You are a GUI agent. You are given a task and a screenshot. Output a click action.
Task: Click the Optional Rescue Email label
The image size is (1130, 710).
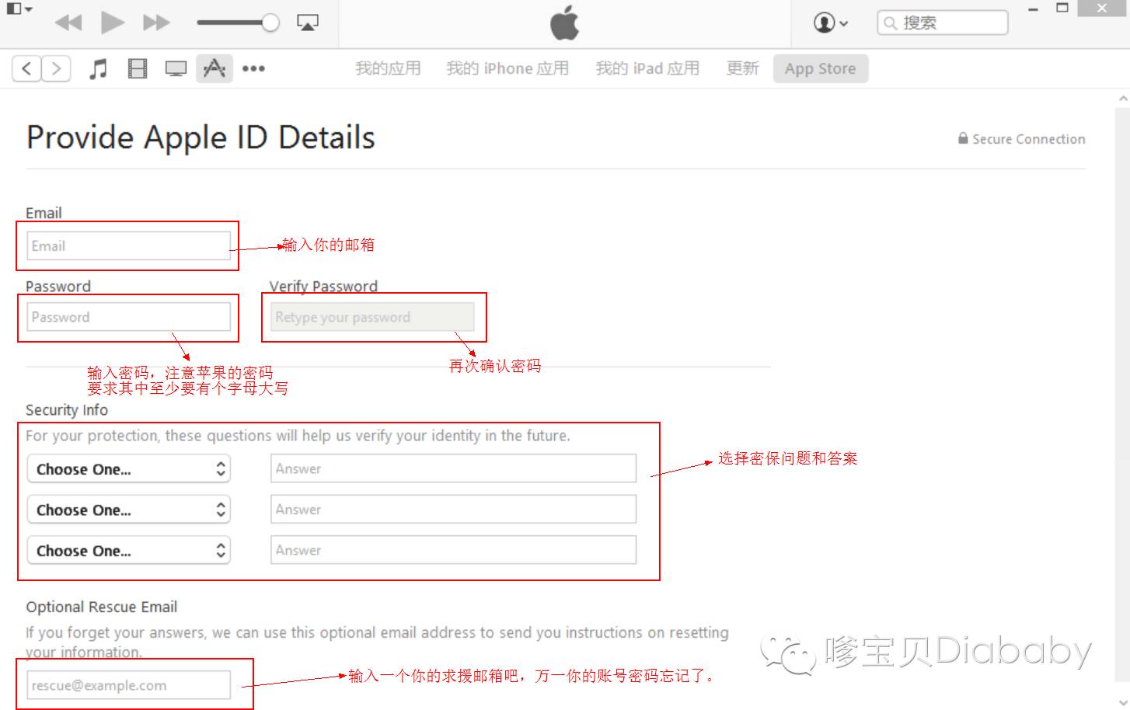coord(102,607)
